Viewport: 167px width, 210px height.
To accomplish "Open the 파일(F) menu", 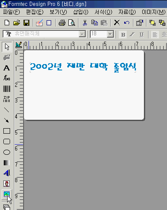I will click(x=11, y=12).
